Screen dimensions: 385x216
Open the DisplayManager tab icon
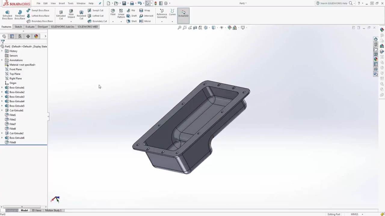coord(36,36)
